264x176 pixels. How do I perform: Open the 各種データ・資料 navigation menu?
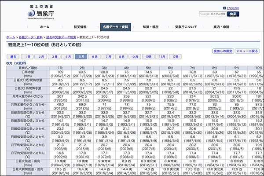[x=115, y=27]
